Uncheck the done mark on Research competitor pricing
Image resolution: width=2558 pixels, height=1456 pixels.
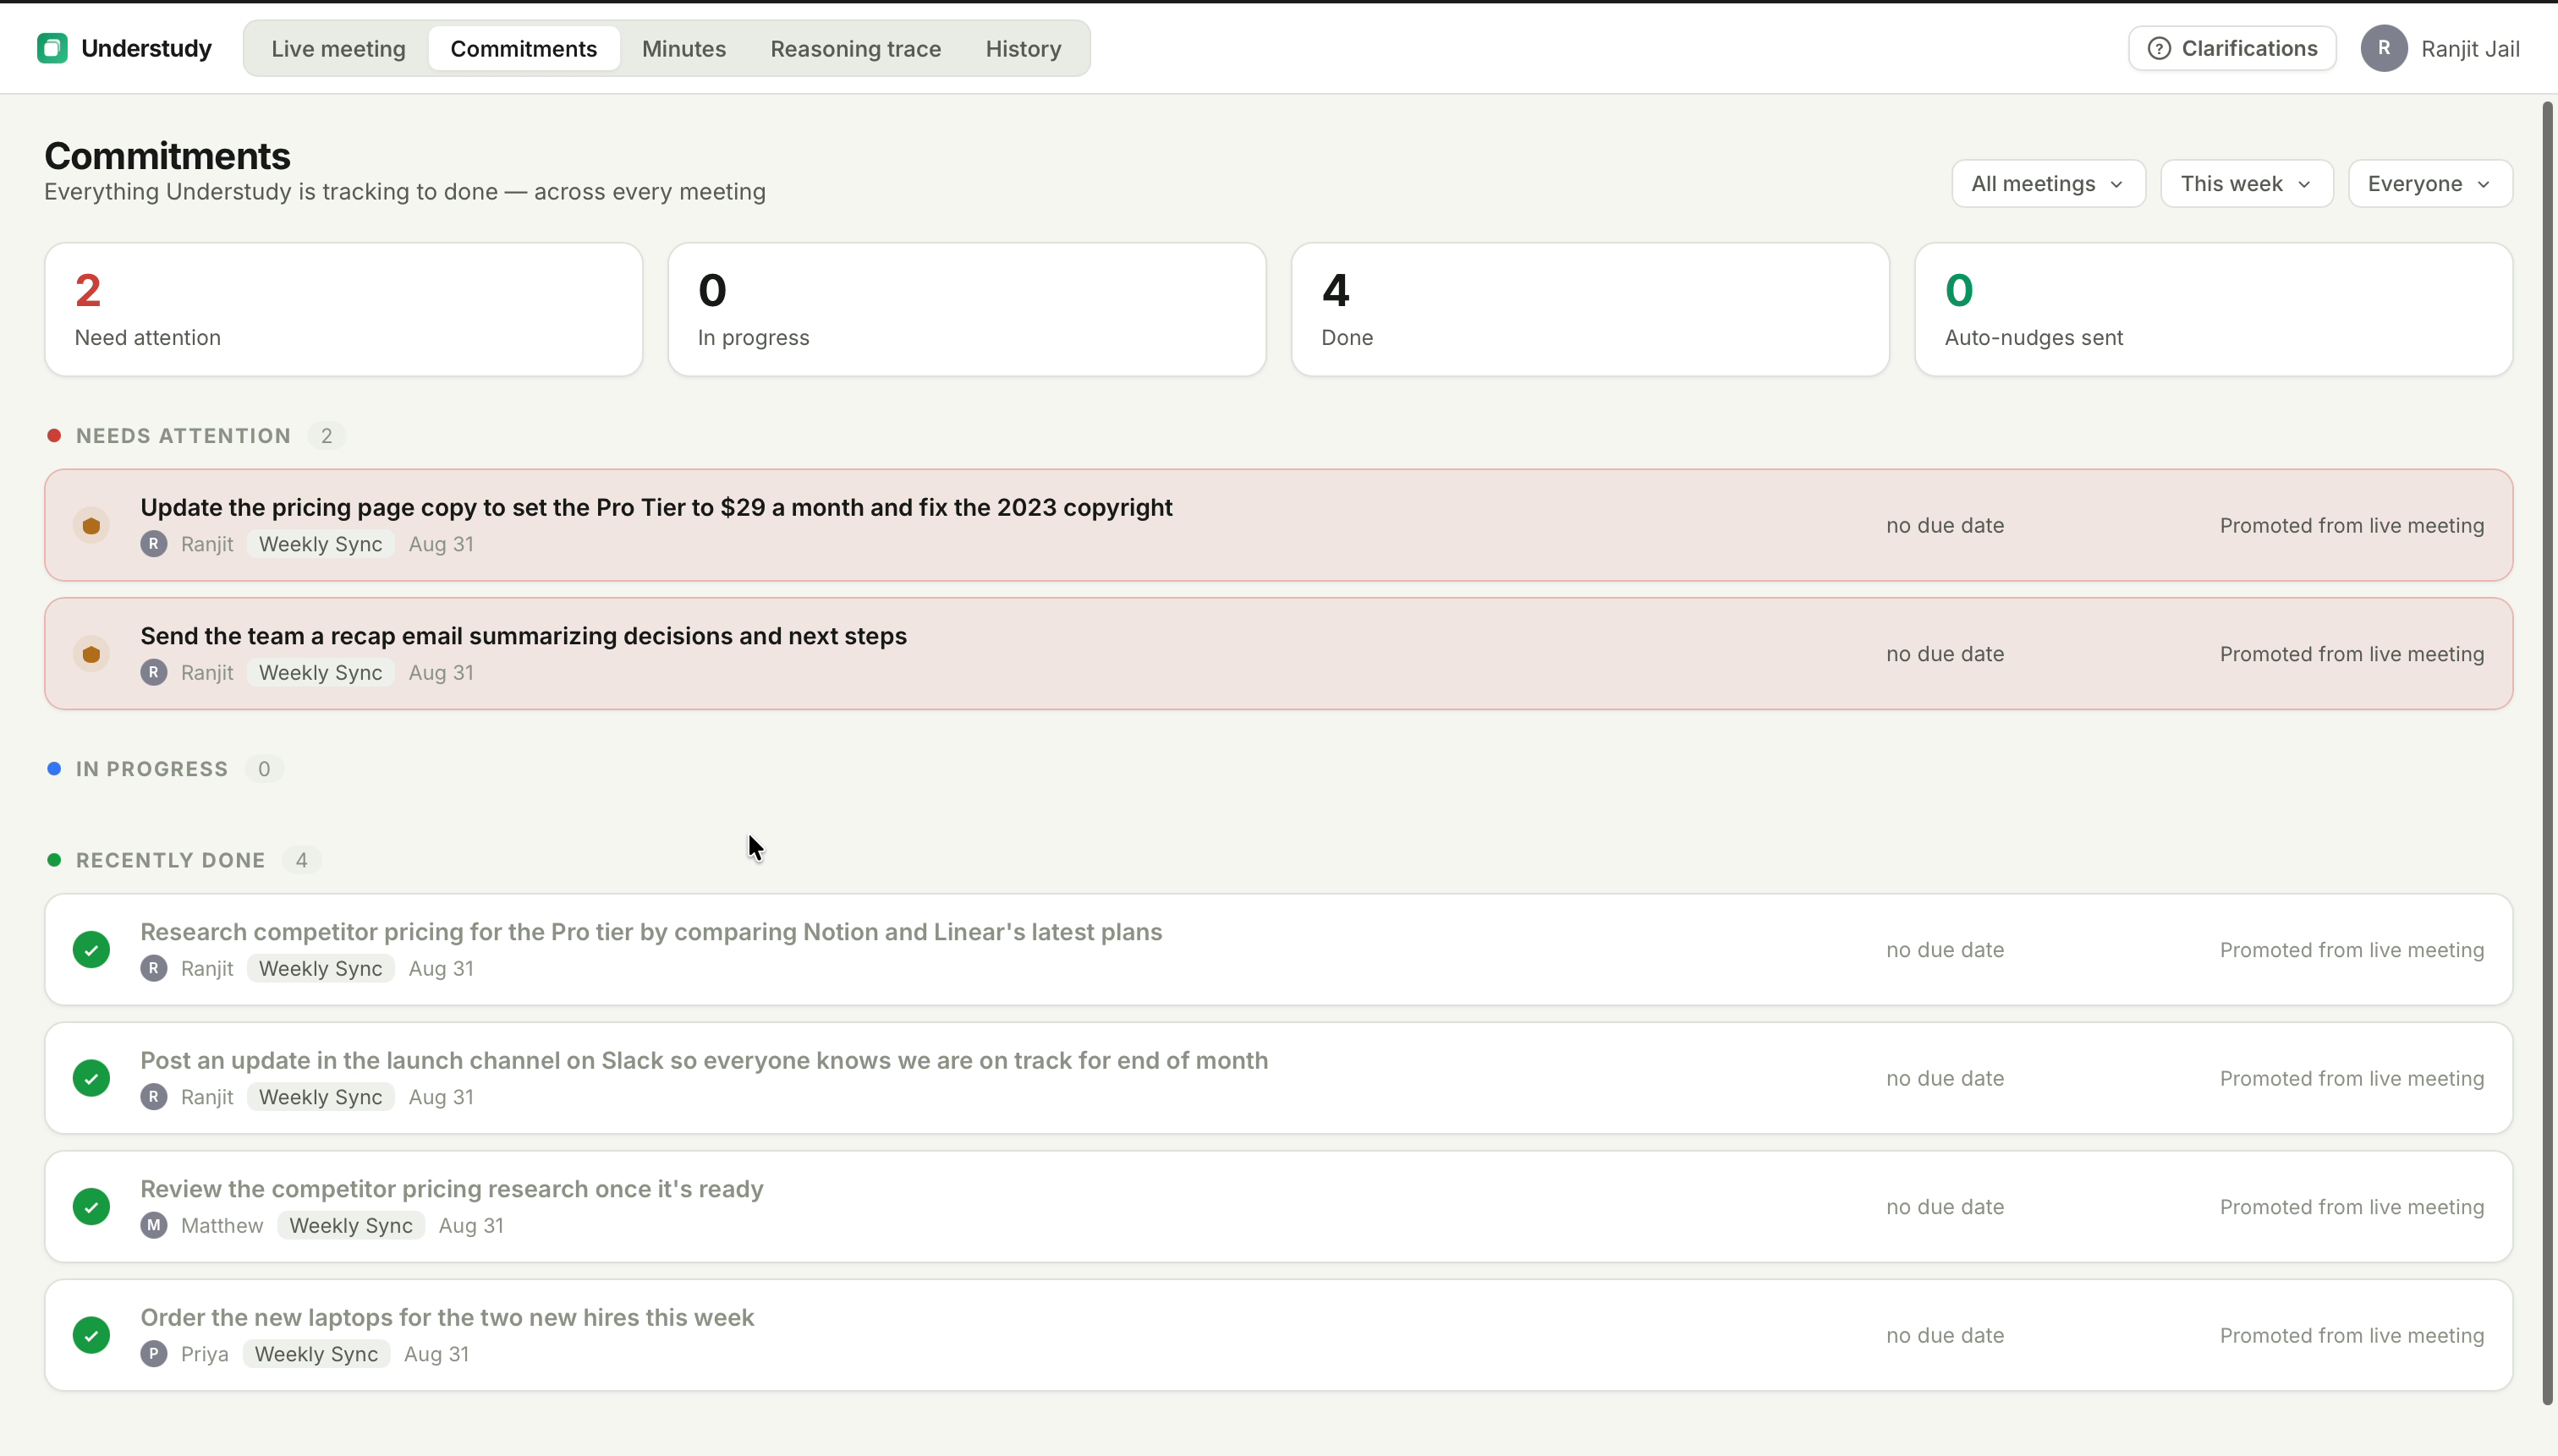coord(91,949)
